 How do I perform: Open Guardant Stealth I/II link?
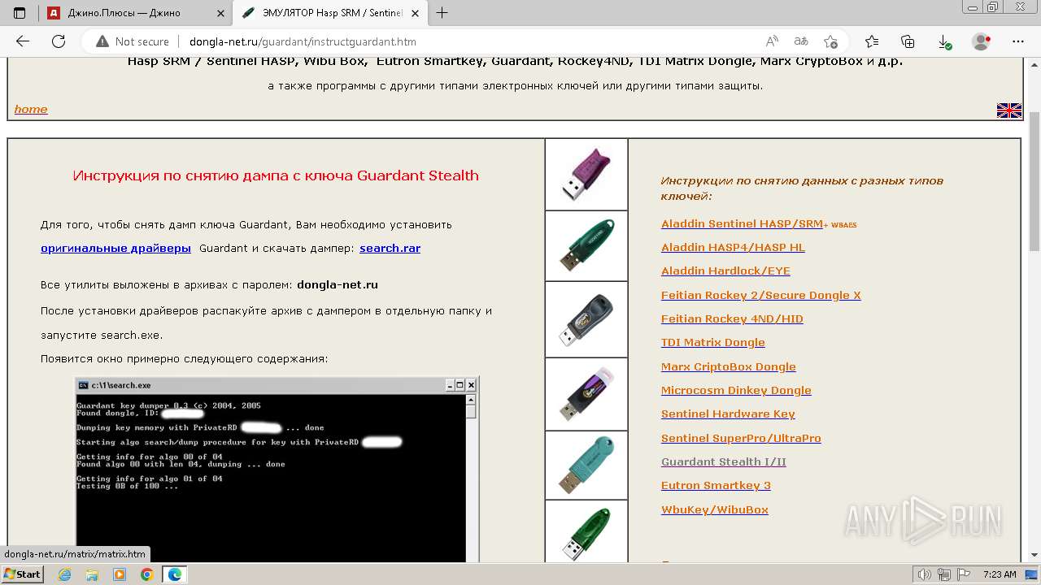pyautogui.click(x=723, y=461)
